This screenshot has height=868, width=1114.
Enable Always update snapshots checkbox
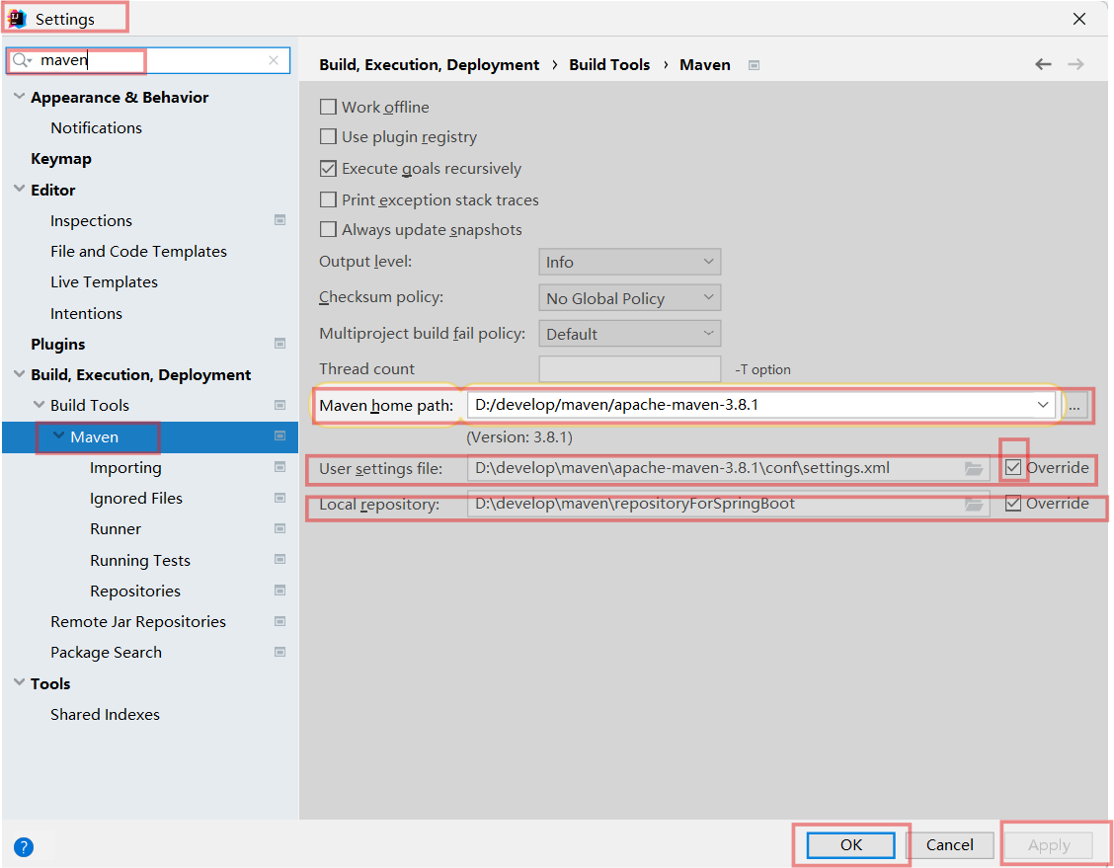[328, 229]
